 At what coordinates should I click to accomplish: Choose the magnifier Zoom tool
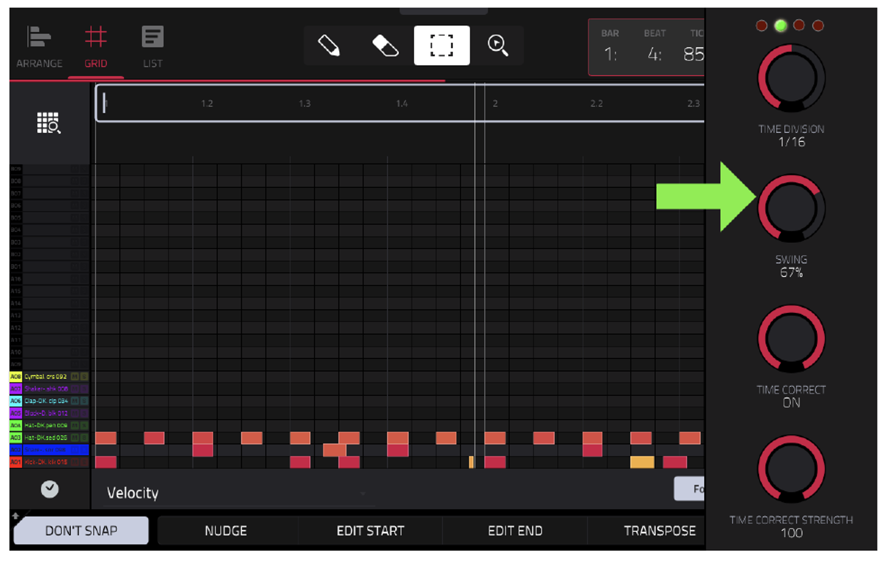497,46
